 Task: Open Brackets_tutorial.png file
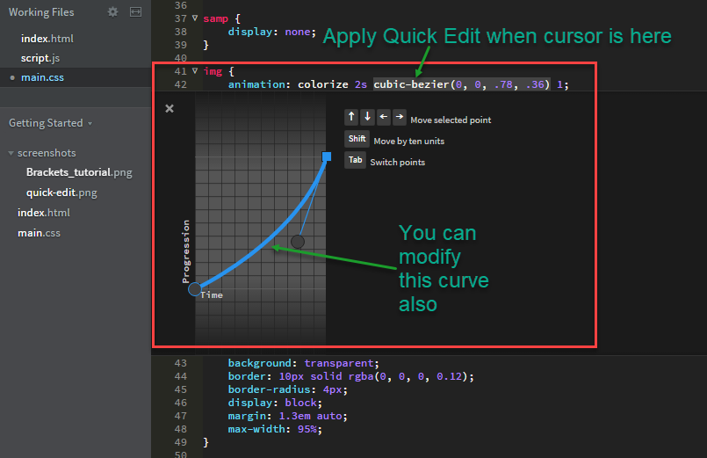coord(79,172)
